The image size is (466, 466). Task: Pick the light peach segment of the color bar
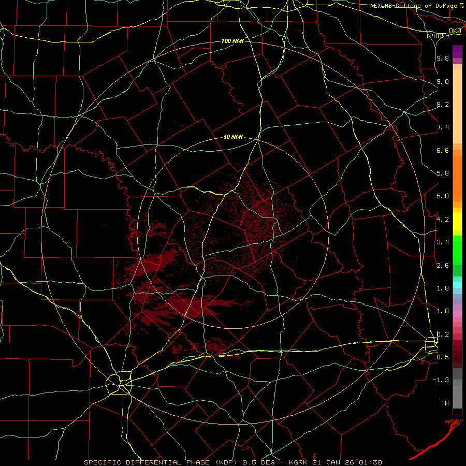coord(457,106)
